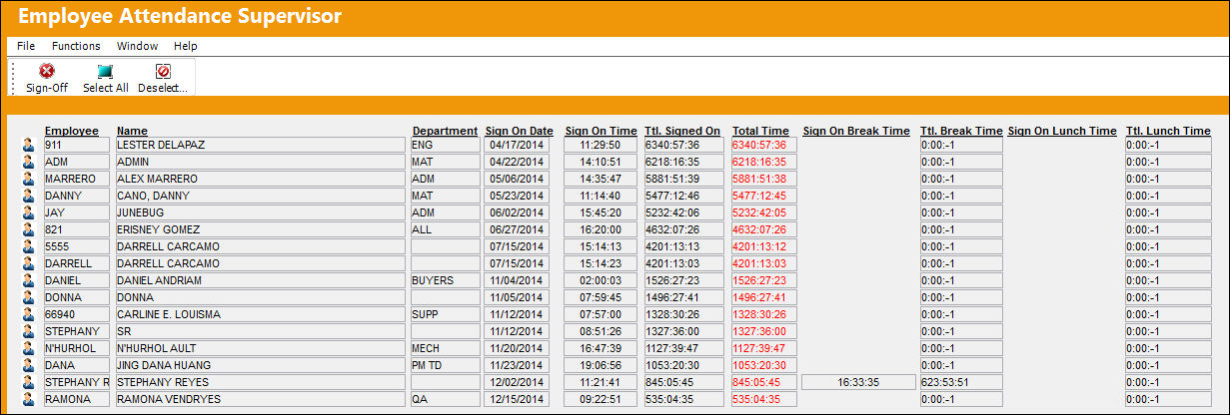
Task: Open the File menu
Action: [26, 46]
